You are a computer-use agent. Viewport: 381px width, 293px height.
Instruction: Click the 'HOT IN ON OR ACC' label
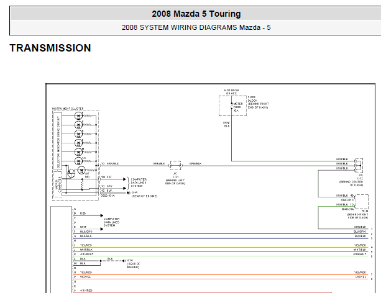coord(231,92)
